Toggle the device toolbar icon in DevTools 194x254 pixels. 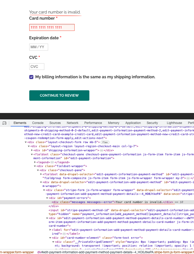tap(4, 123)
